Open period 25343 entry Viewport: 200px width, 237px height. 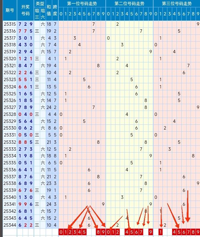tap(10, 218)
